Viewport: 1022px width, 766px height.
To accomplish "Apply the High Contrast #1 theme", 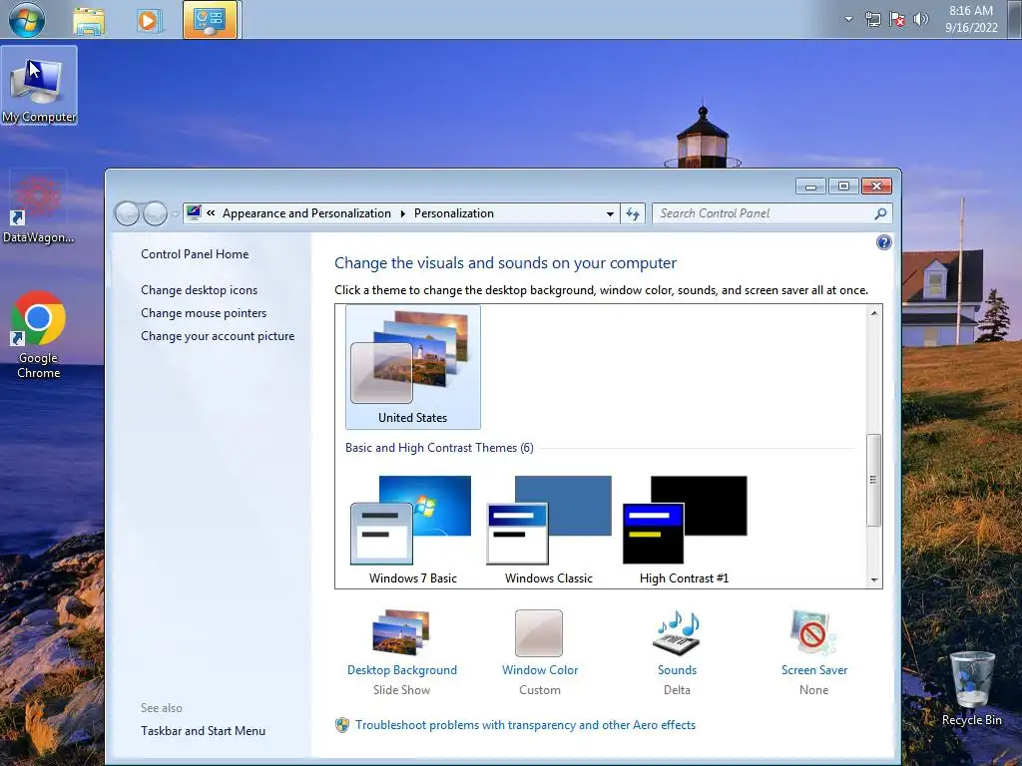I will pos(685,530).
